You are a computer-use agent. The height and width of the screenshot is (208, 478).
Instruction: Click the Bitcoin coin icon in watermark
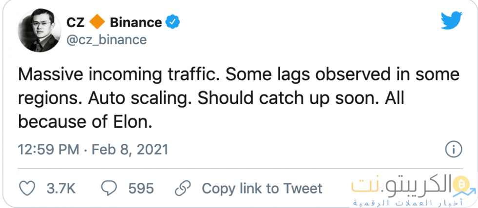(459, 184)
